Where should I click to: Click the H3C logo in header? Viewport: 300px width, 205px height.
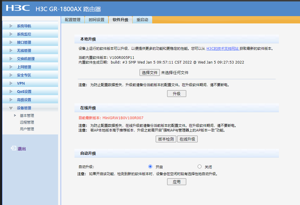point(18,8)
